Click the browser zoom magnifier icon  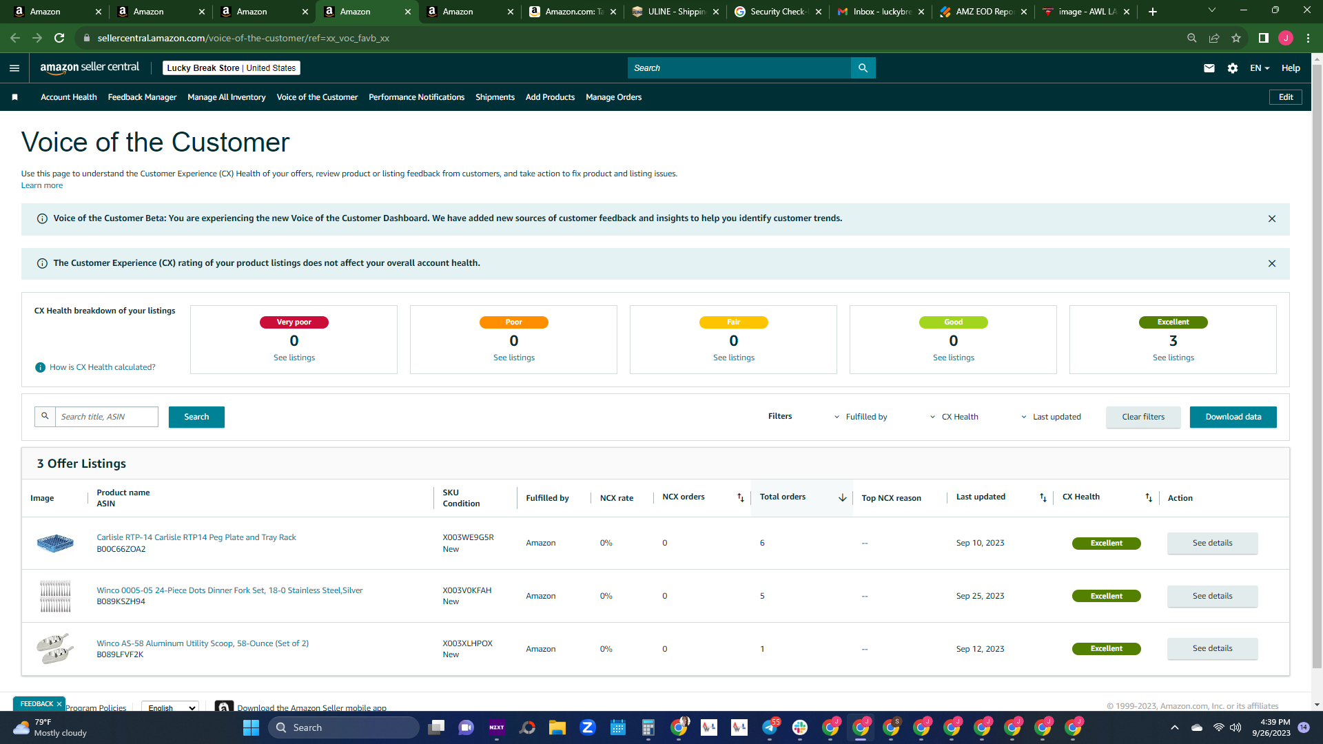tap(1191, 38)
